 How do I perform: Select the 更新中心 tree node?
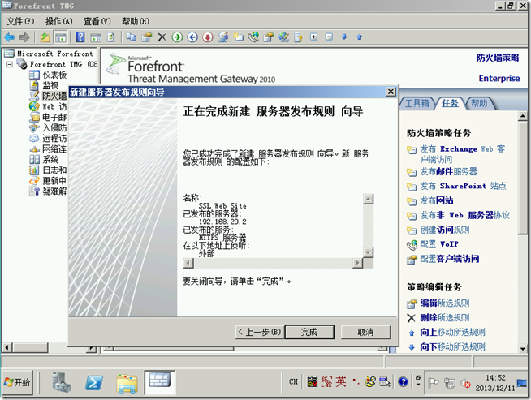54,181
